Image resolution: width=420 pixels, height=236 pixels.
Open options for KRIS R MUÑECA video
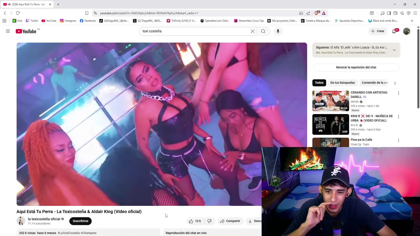pos(398,117)
